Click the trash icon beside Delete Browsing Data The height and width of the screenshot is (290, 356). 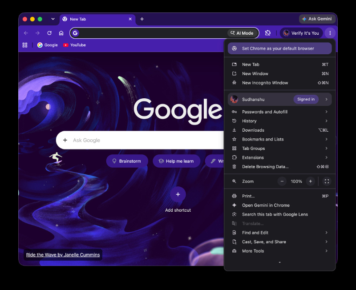tap(234, 166)
